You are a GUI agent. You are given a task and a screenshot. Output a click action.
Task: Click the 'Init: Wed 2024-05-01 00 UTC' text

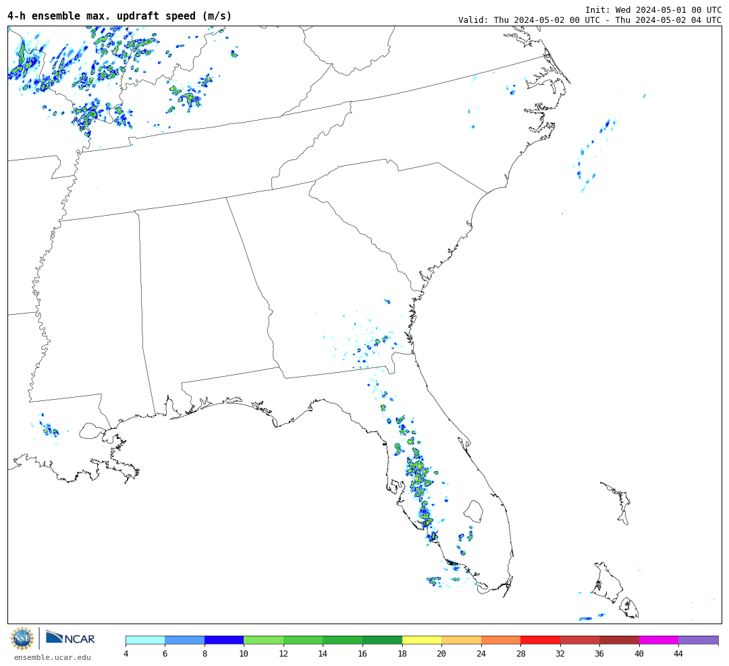(653, 9)
